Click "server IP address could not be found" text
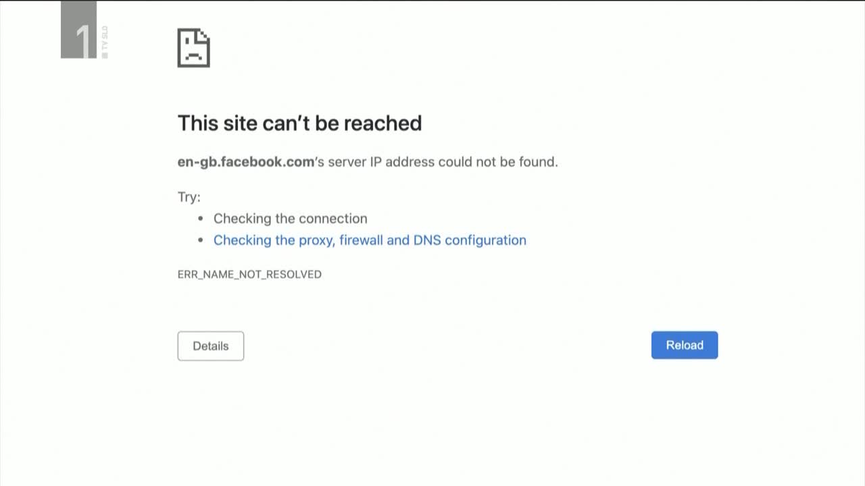The width and height of the screenshot is (865, 486). 443,162
